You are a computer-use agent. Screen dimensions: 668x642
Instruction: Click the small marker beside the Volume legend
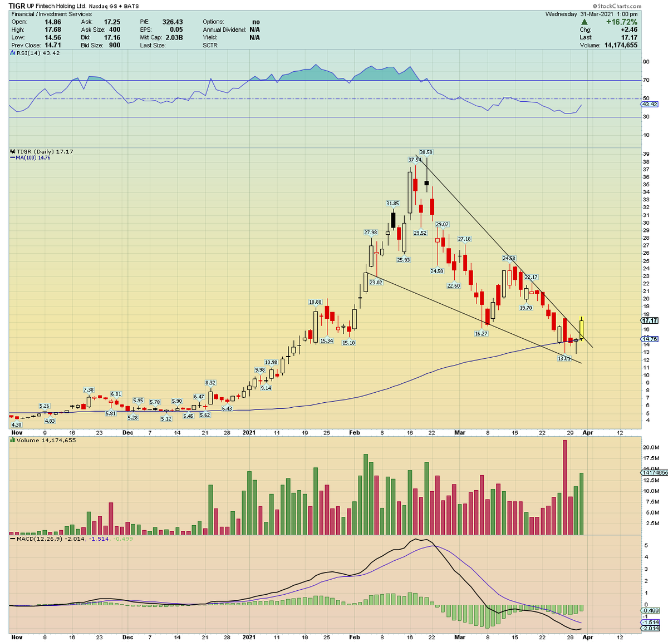click(x=12, y=440)
